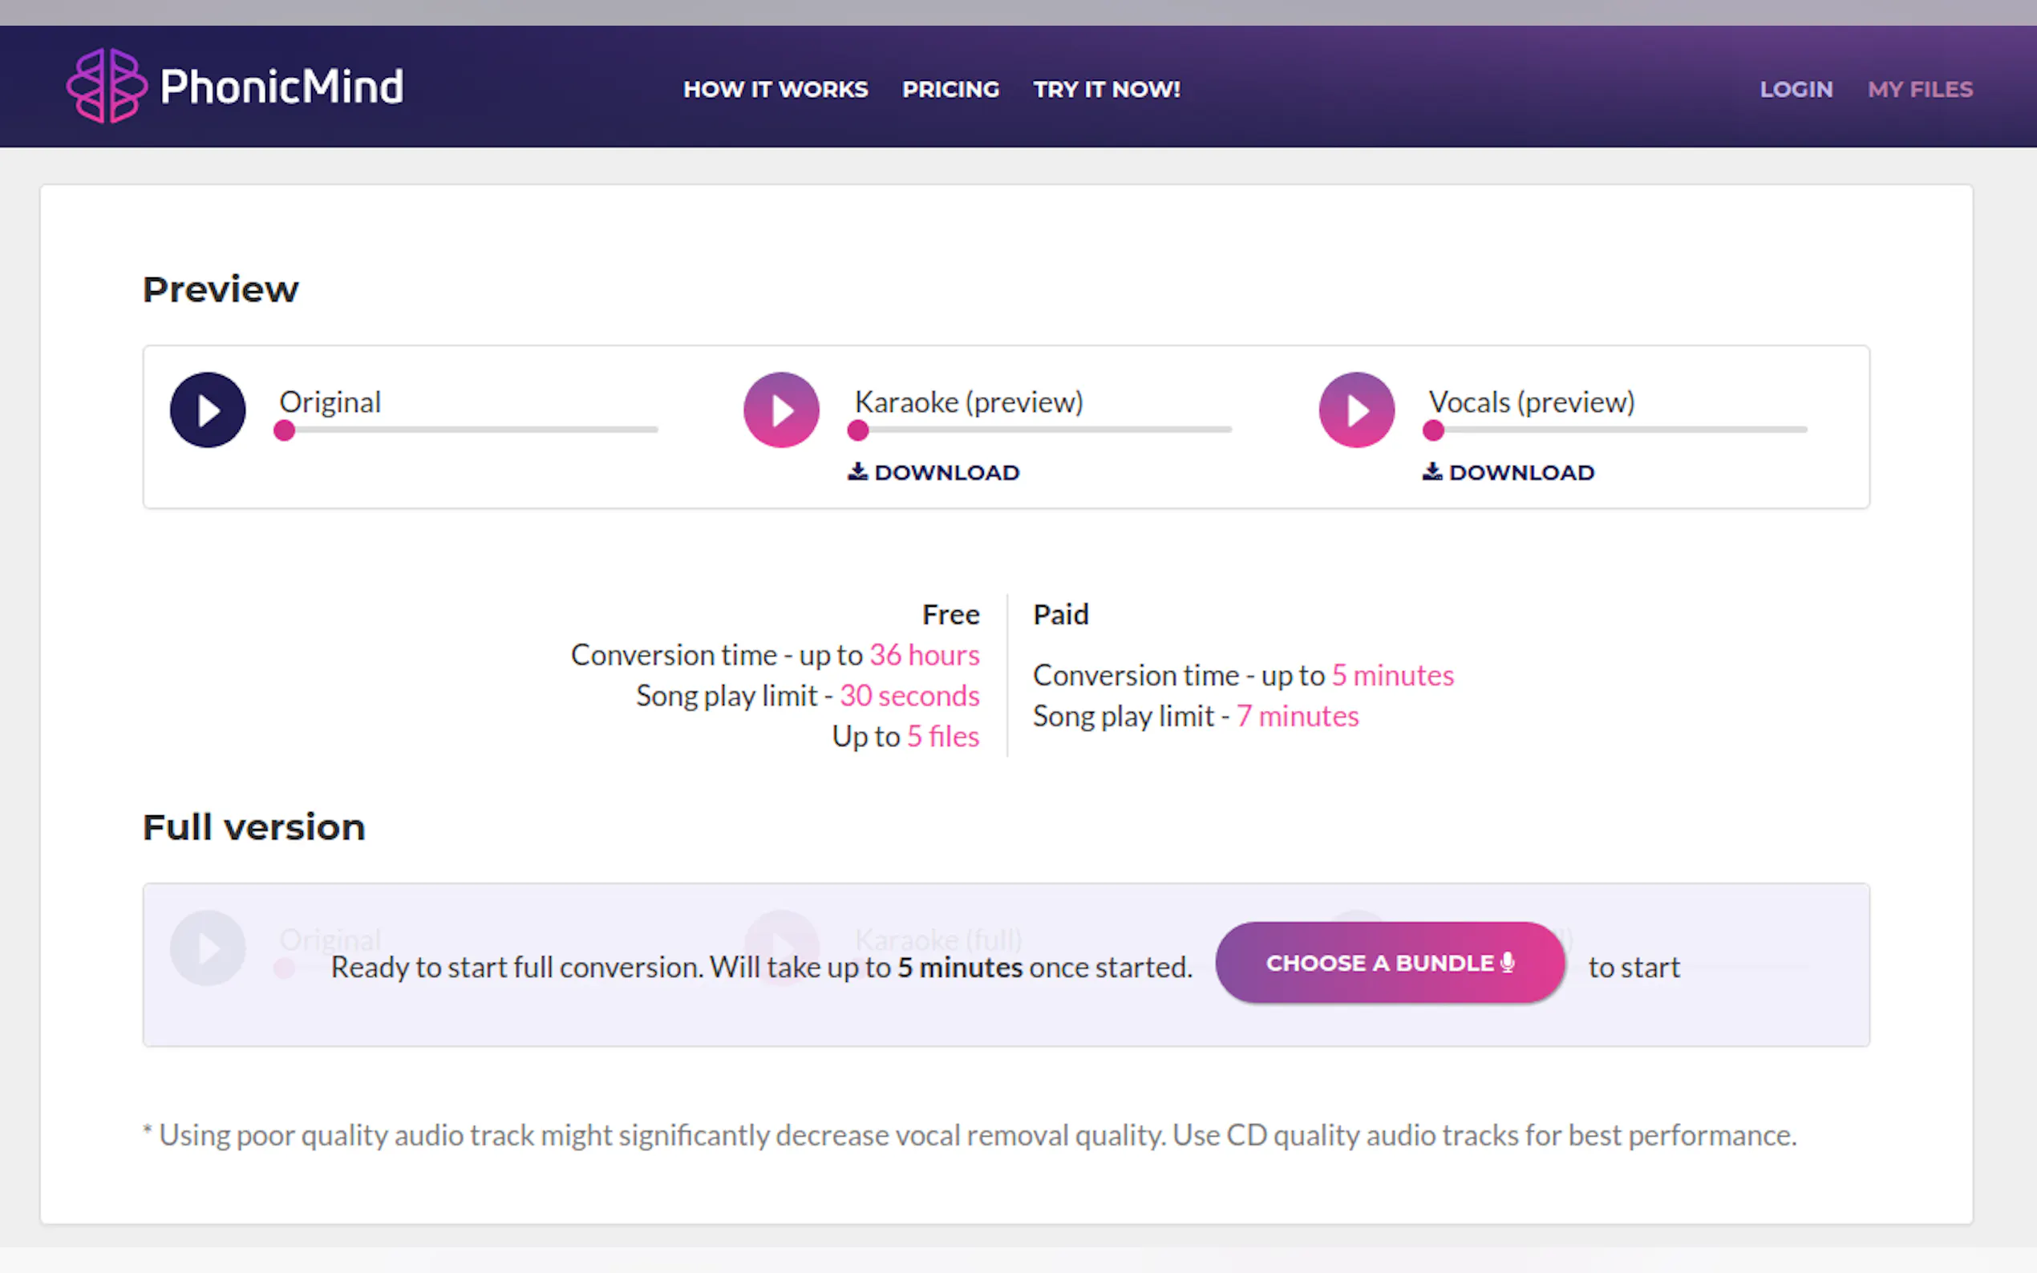The image size is (2037, 1273).
Task: Click the Karaoke preview seek slider handle
Action: tap(857, 431)
